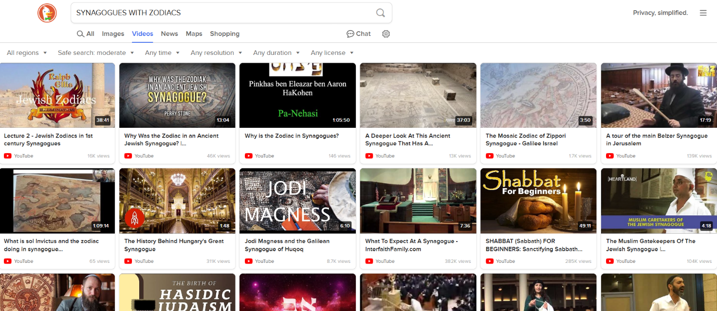The image size is (717, 311).
Task: Click YouTube icon under Muslim Gatekeepers video
Action: 610,261
